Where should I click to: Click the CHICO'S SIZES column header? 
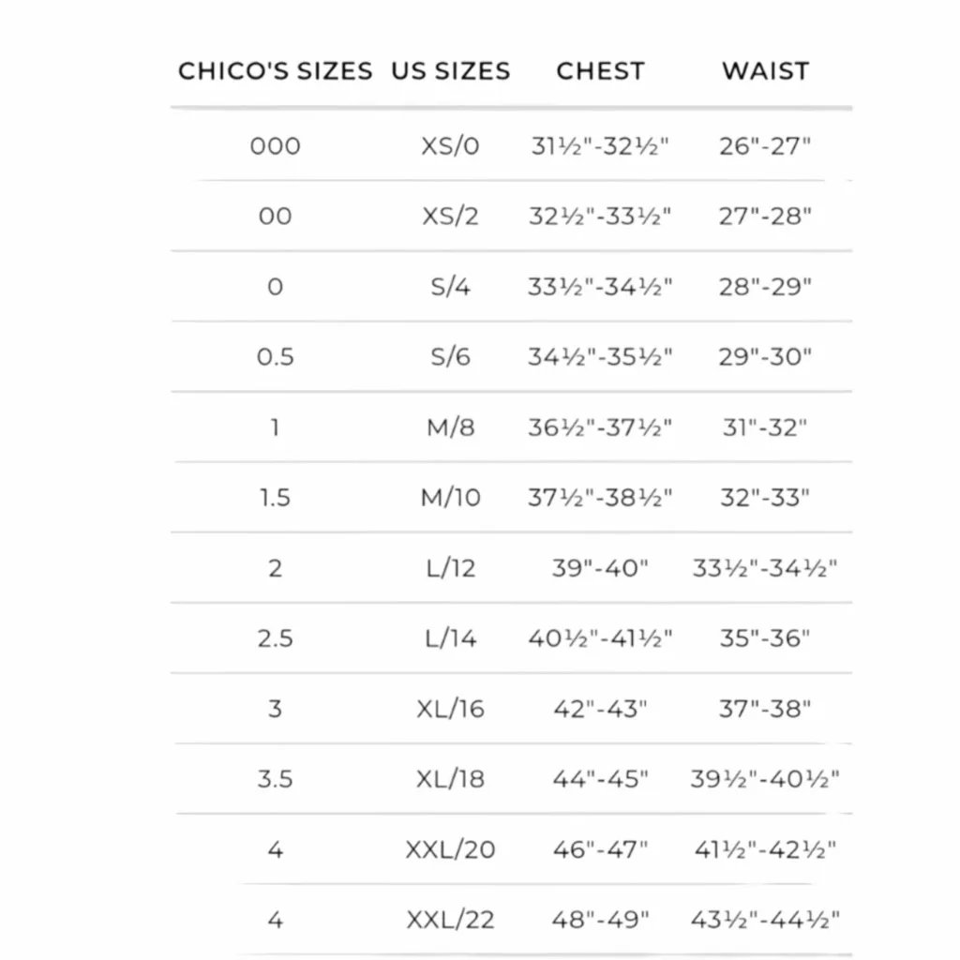(x=275, y=71)
